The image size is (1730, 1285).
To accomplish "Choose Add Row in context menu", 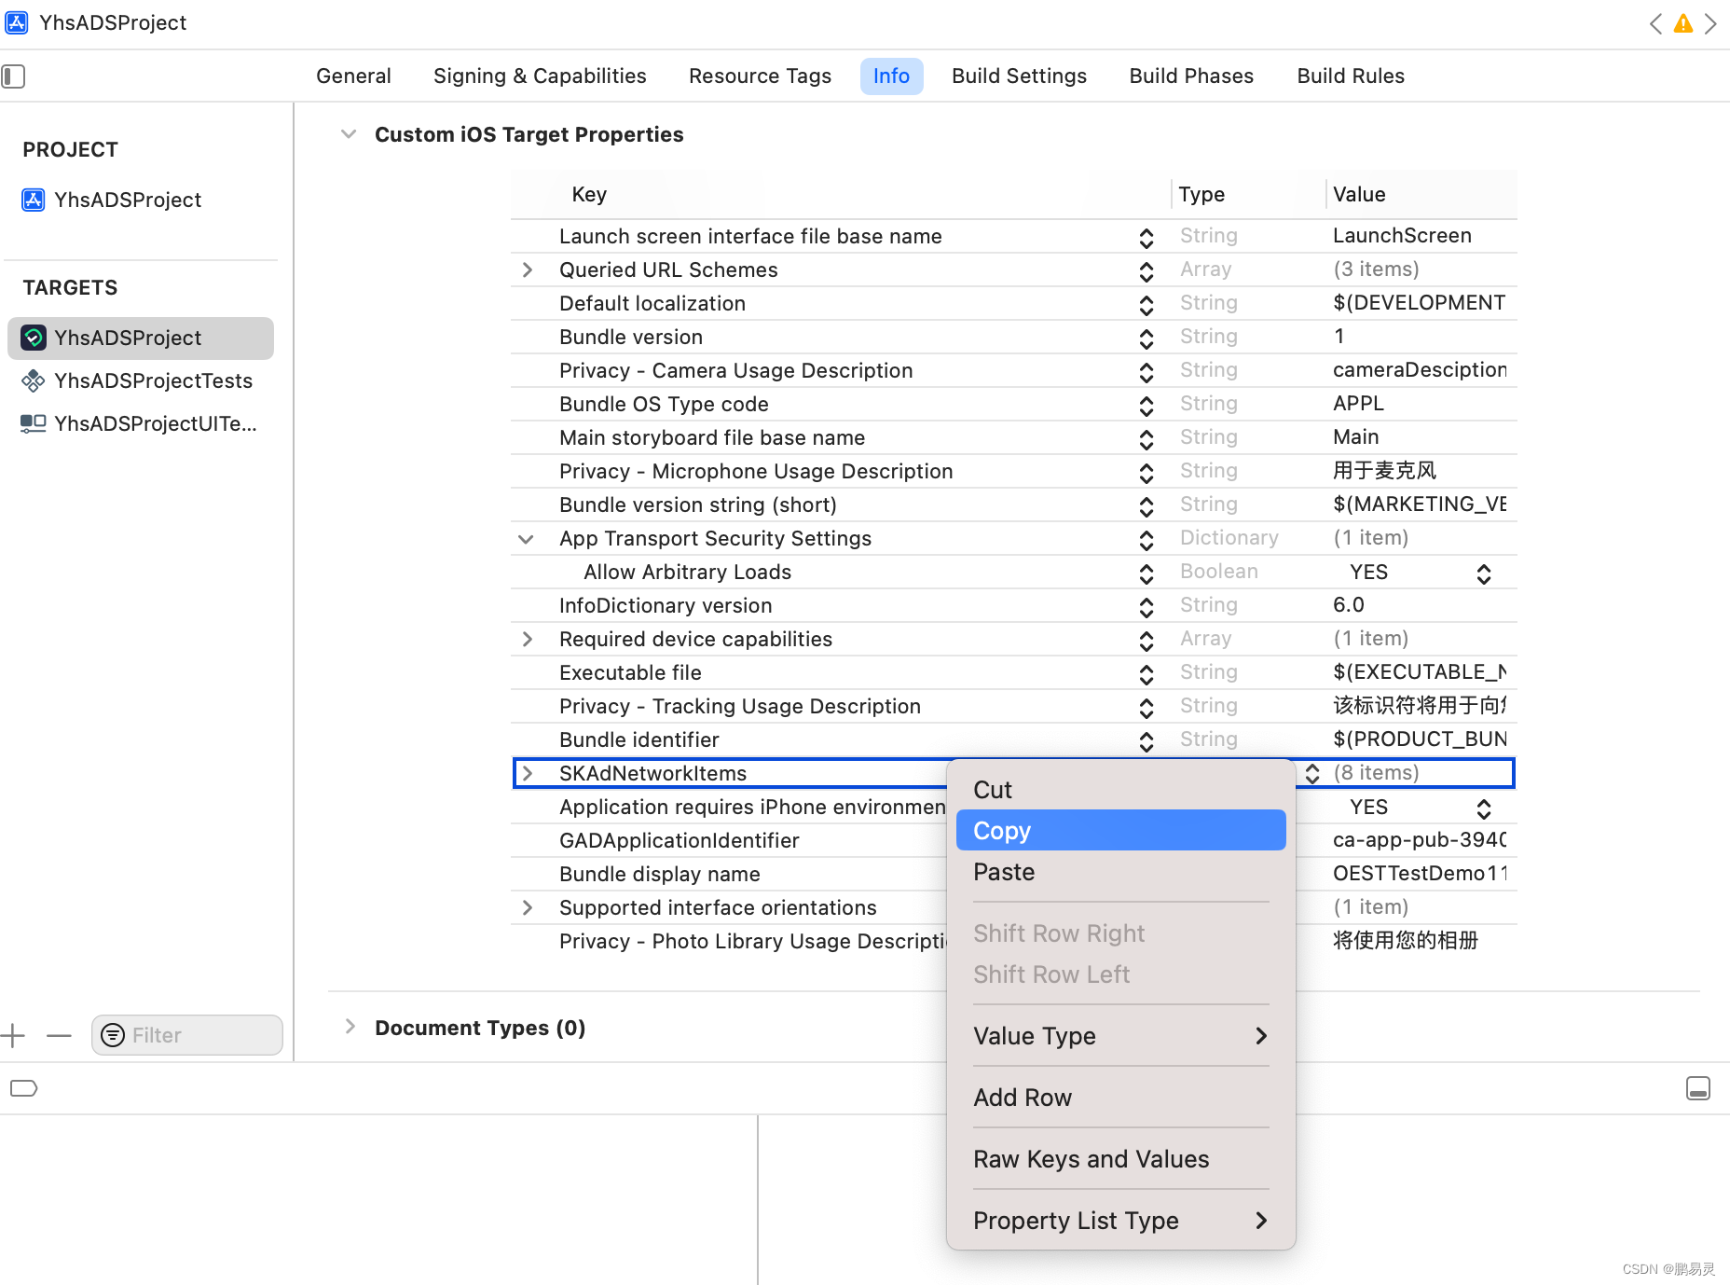I will [1120, 1098].
